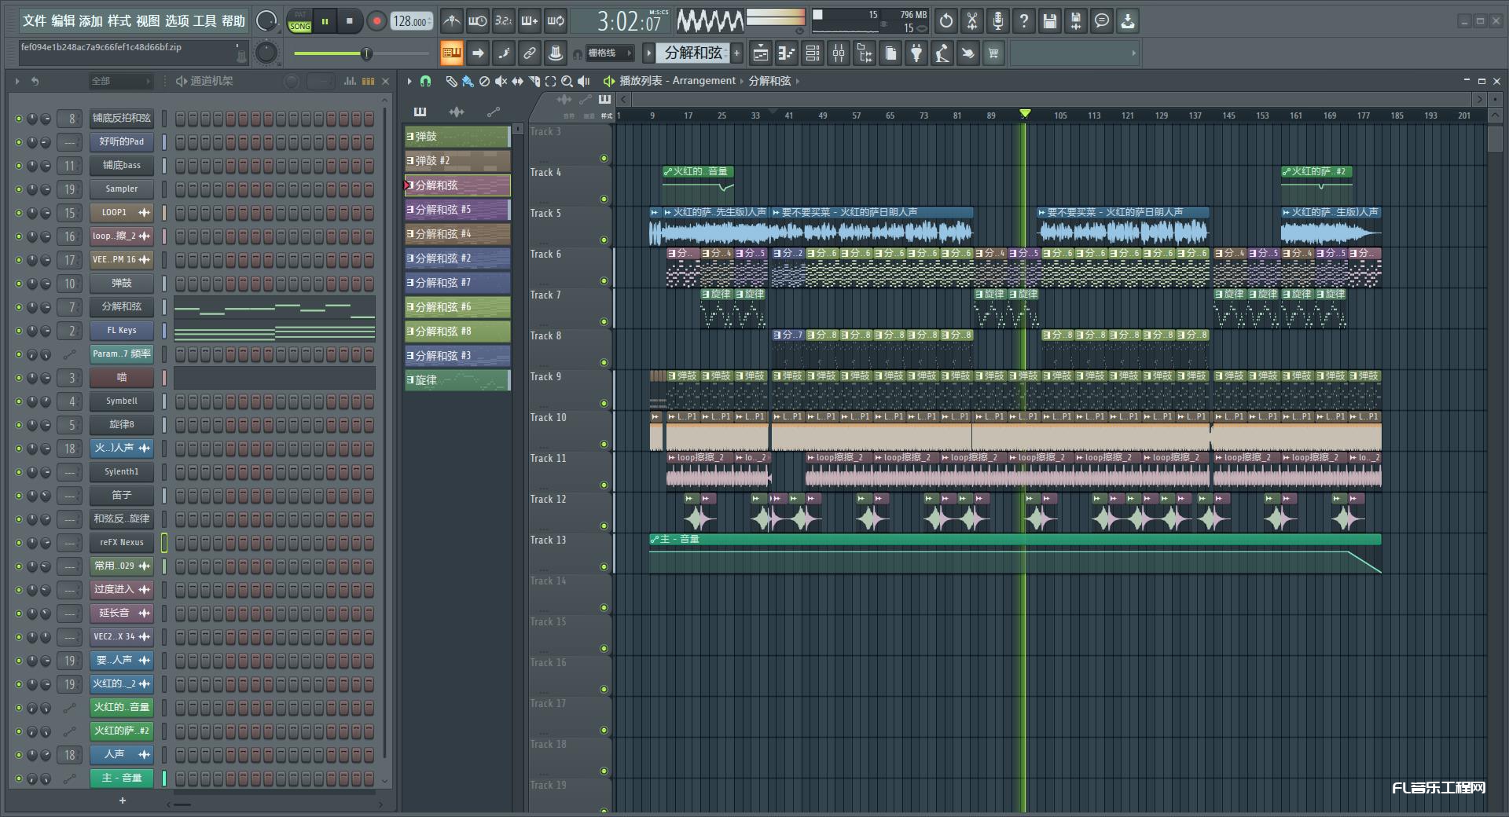Add new pattern with plus beside 分解和弦
Viewport: 1509px width, 817px height.
pyautogui.click(x=737, y=53)
